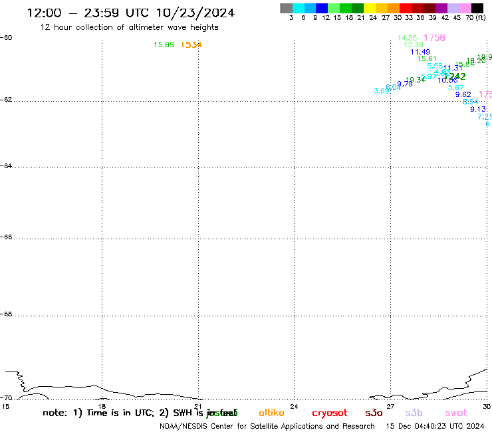This screenshot has height=432, width=492.
Task: Click the 's3b' satellite legend label
Action: (414, 413)
